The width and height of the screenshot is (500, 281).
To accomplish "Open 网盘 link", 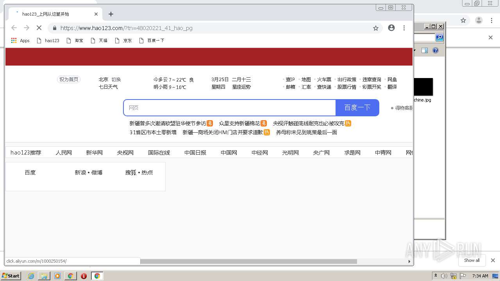I will click(392, 80).
